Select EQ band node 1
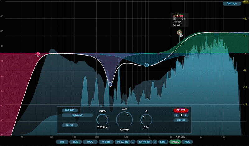249x146 pixels. (x=147, y=65)
